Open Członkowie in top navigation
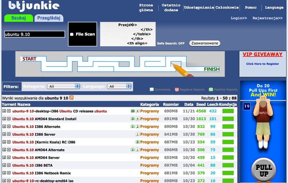The image size is (288, 183). (x=227, y=7)
